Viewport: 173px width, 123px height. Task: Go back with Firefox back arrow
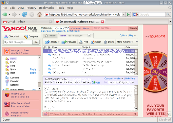(x=5, y=15)
